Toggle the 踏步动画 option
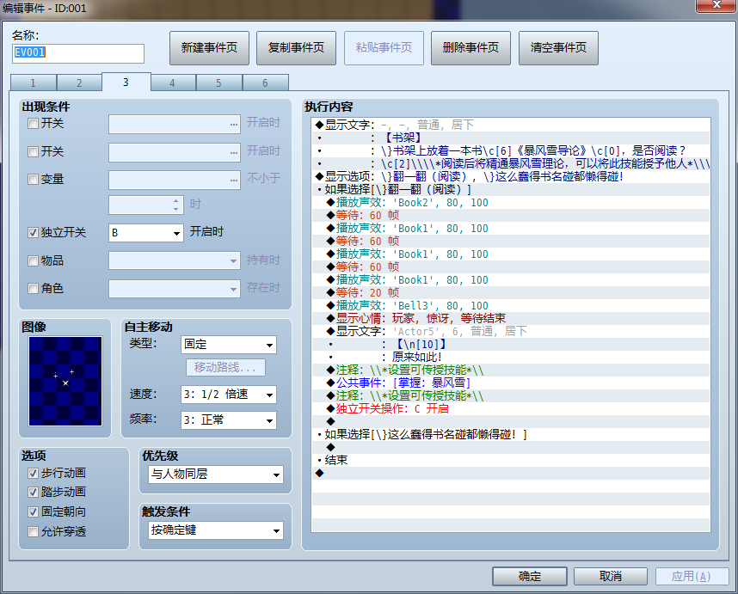 pos(33,492)
